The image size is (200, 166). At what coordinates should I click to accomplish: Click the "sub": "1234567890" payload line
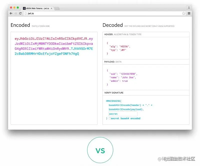pos(123,74)
